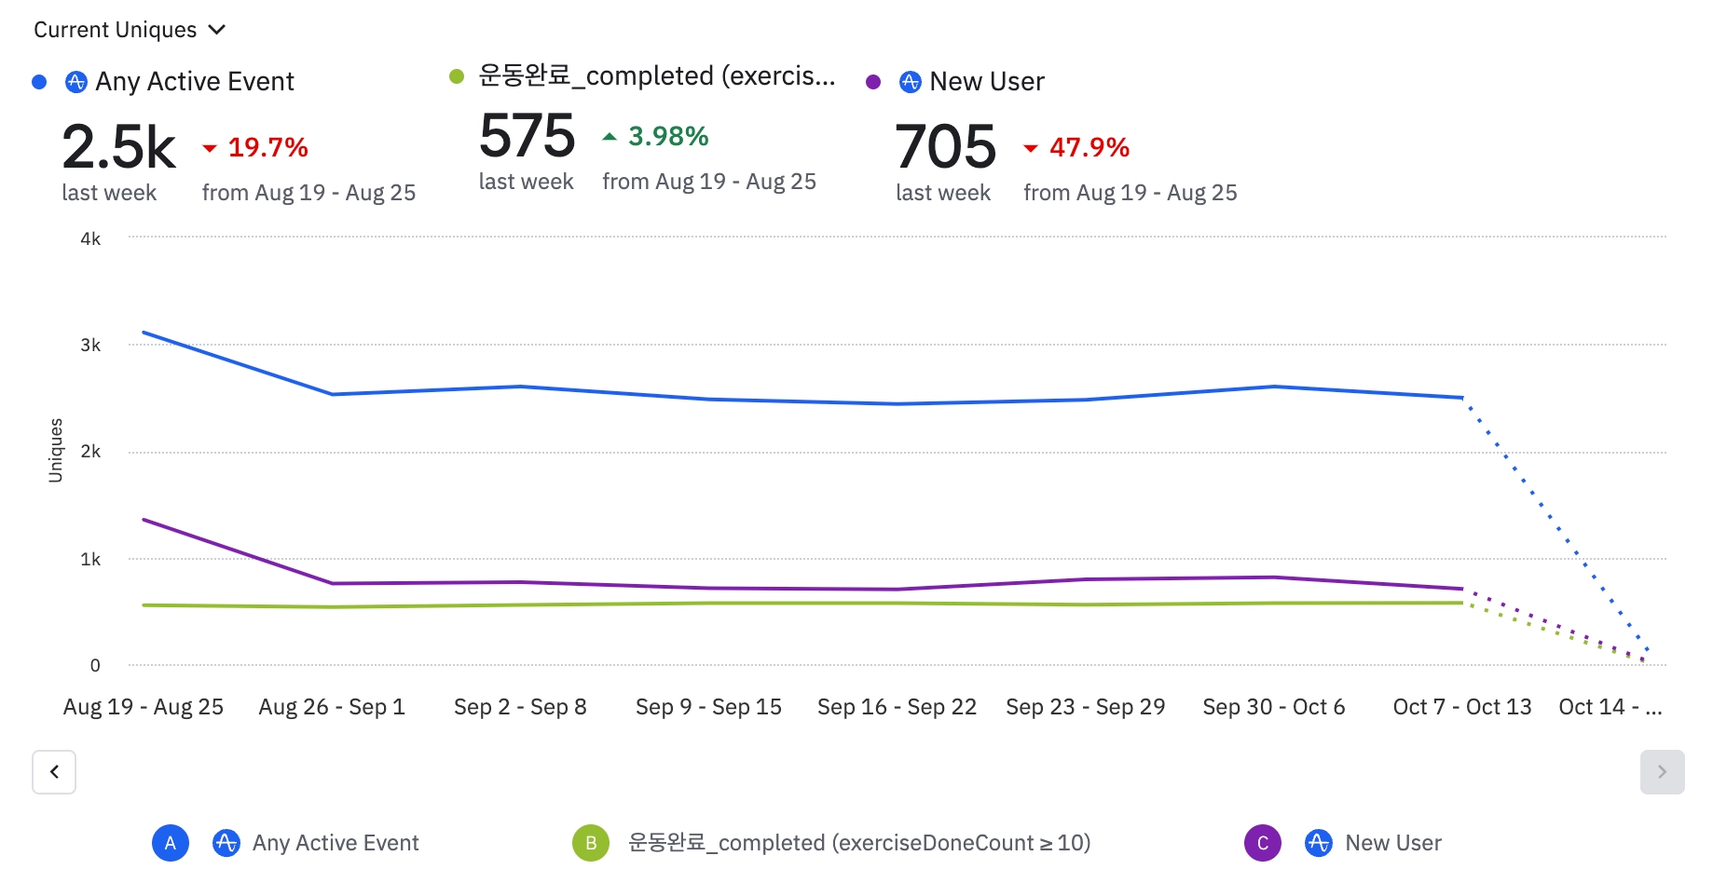Click the Aug 19 - Aug 25 axis label
Screen dimensions: 1713x883
pos(144,707)
